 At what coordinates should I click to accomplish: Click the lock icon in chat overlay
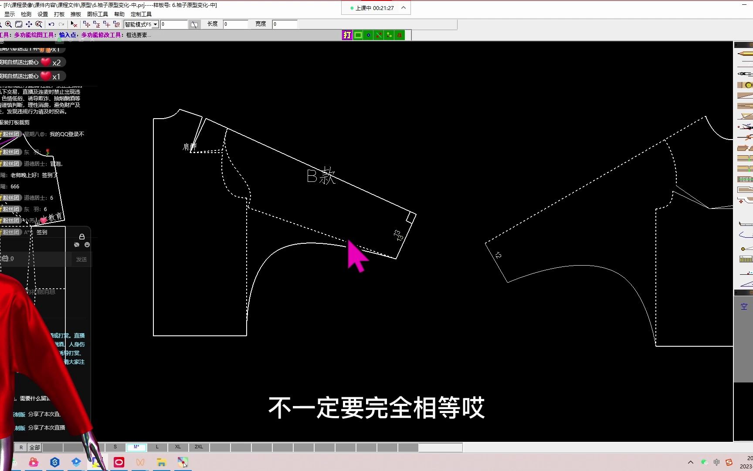coord(81,236)
